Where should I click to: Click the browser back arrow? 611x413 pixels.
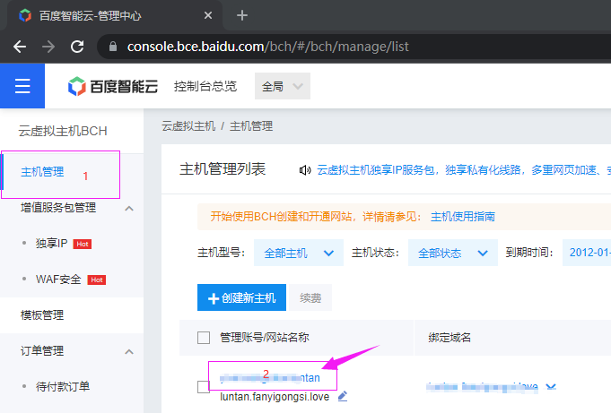point(20,47)
